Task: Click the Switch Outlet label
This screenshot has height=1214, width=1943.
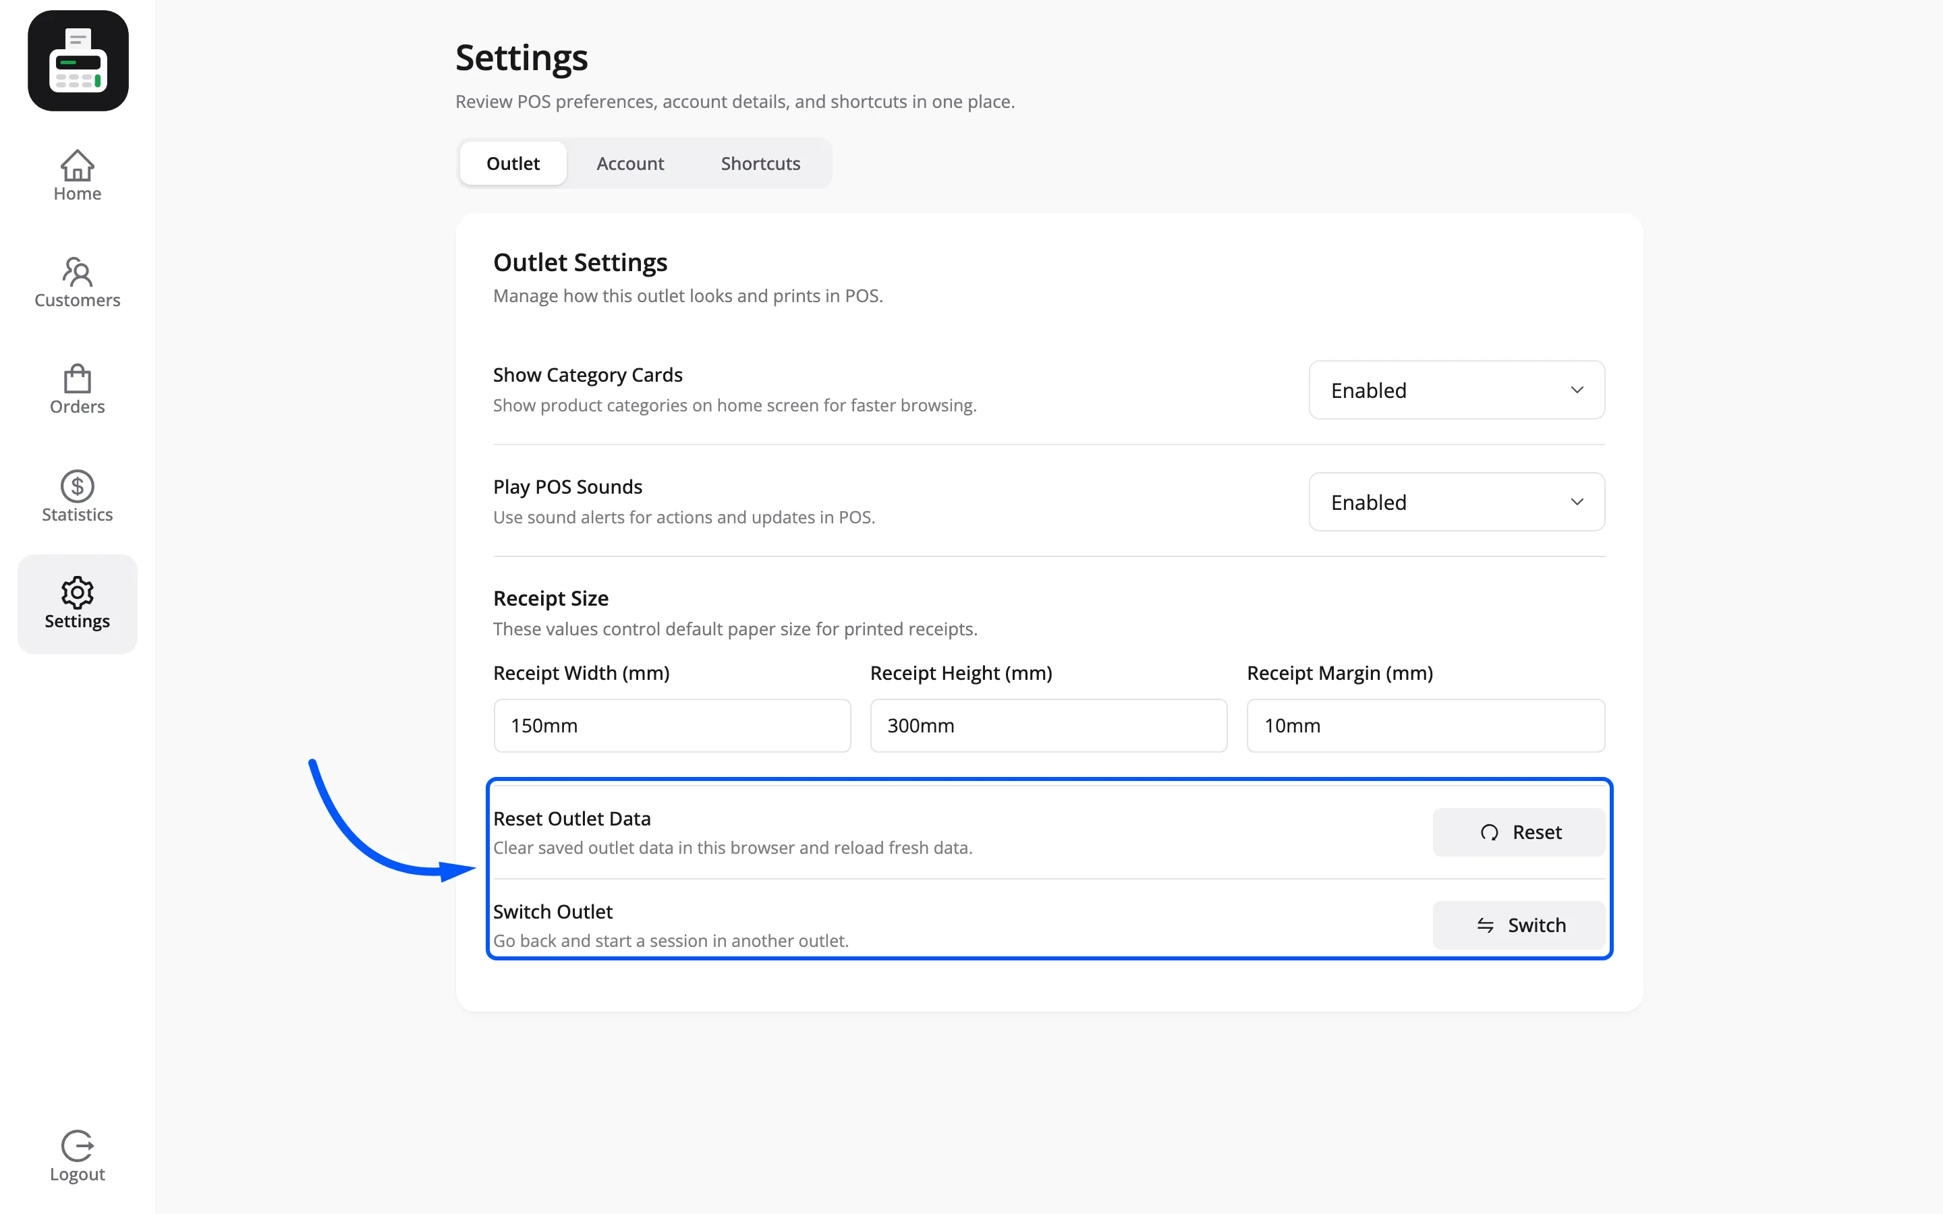Action: click(553, 912)
